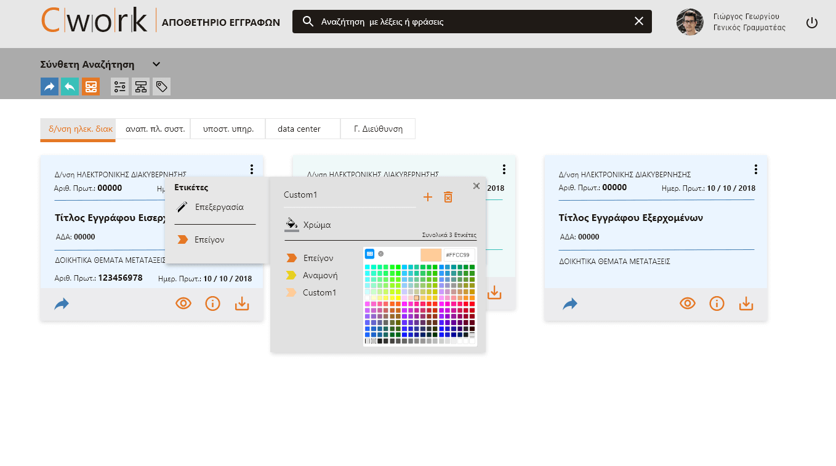Click the #FFCC99 hex color input field

[x=458, y=255]
